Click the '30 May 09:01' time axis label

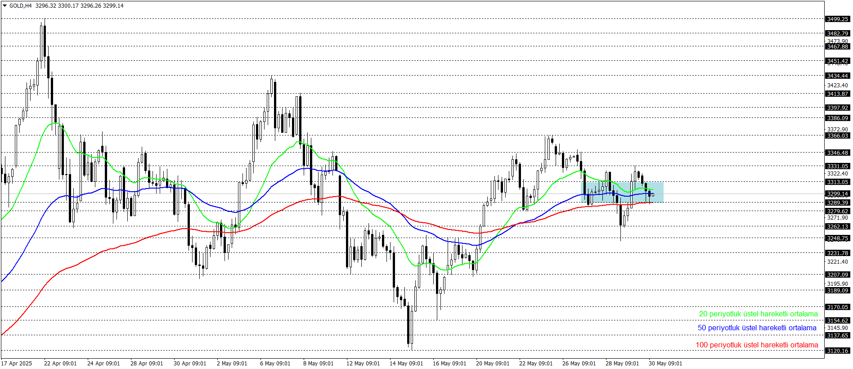665,364
